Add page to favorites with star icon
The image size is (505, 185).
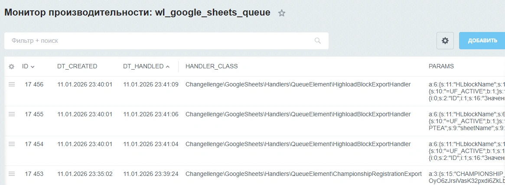pyautogui.click(x=282, y=13)
